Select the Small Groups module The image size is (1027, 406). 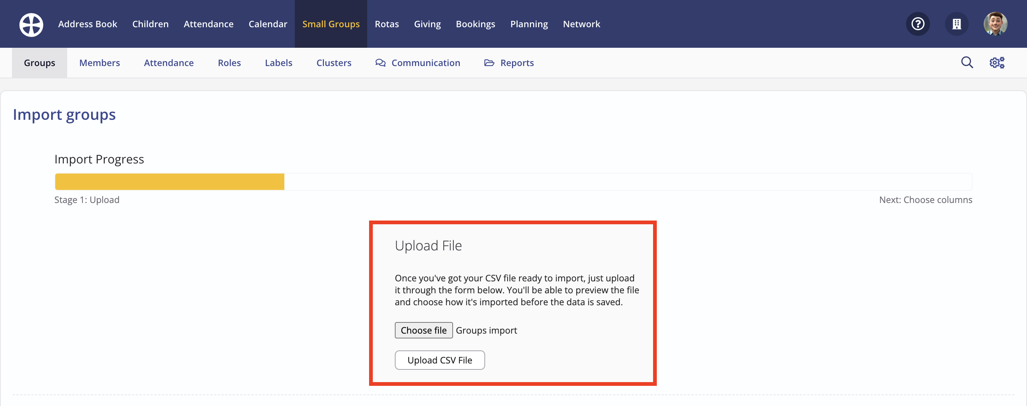[331, 24]
